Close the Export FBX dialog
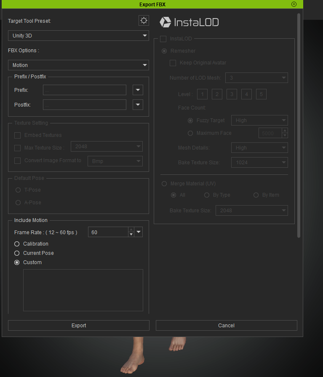Image resolution: width=323 pixels, height=377 pixels. (x=294, y=4)
